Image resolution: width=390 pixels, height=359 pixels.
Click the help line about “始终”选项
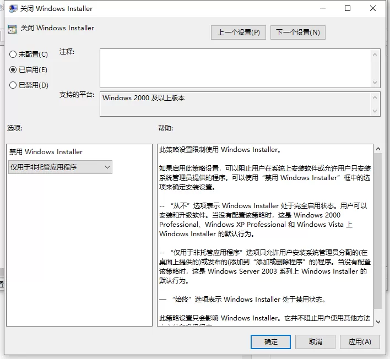[242, 299]
